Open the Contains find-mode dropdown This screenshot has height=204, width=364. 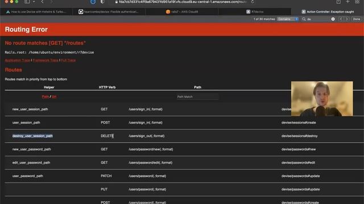(288, 19)
